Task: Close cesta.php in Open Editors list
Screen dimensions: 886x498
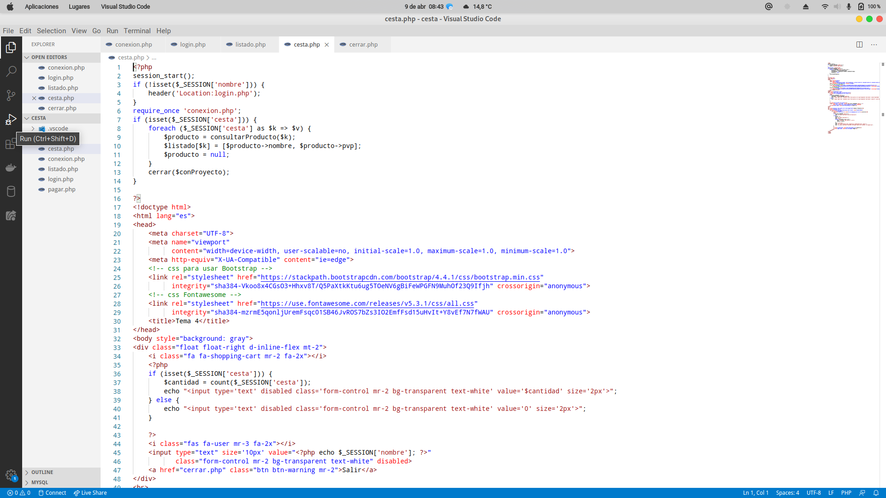Action: click(x=34, y=98)
